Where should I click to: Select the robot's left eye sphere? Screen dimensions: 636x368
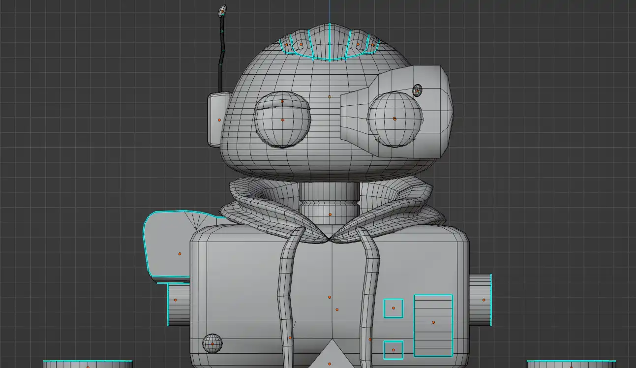point(282,125)
